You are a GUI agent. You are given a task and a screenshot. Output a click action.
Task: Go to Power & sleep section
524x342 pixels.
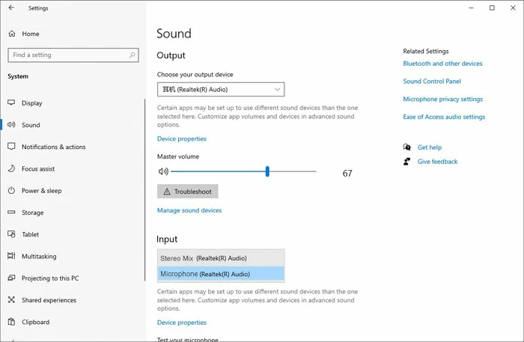point(41,191)
